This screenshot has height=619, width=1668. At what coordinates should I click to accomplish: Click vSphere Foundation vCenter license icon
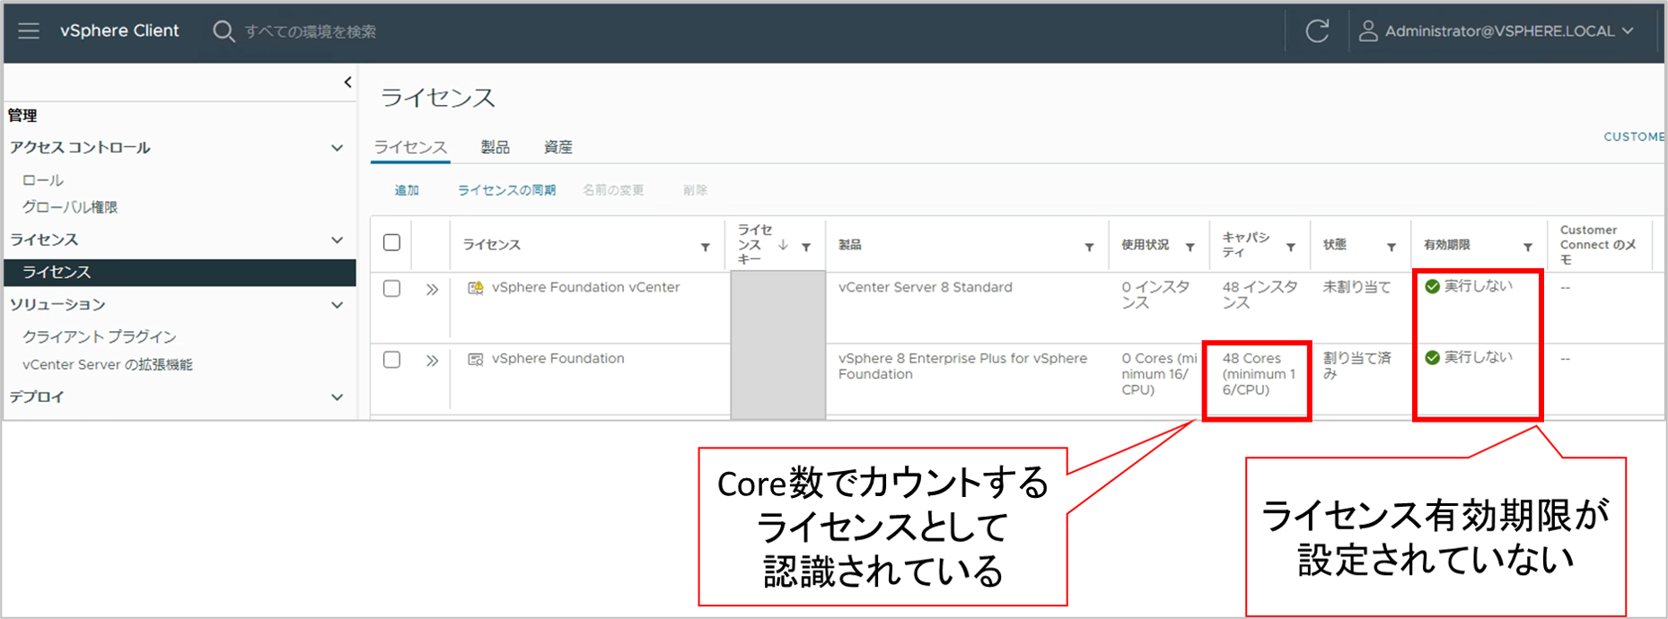[476, 287]
